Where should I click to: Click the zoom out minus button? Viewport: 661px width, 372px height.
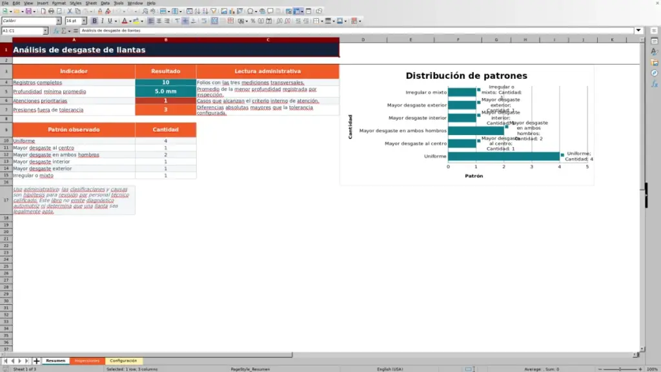(x=600, y=369)
